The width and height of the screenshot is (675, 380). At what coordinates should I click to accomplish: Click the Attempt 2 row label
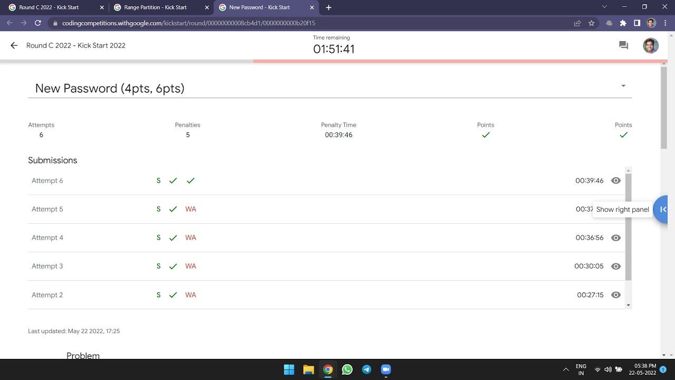click(47, 294)
